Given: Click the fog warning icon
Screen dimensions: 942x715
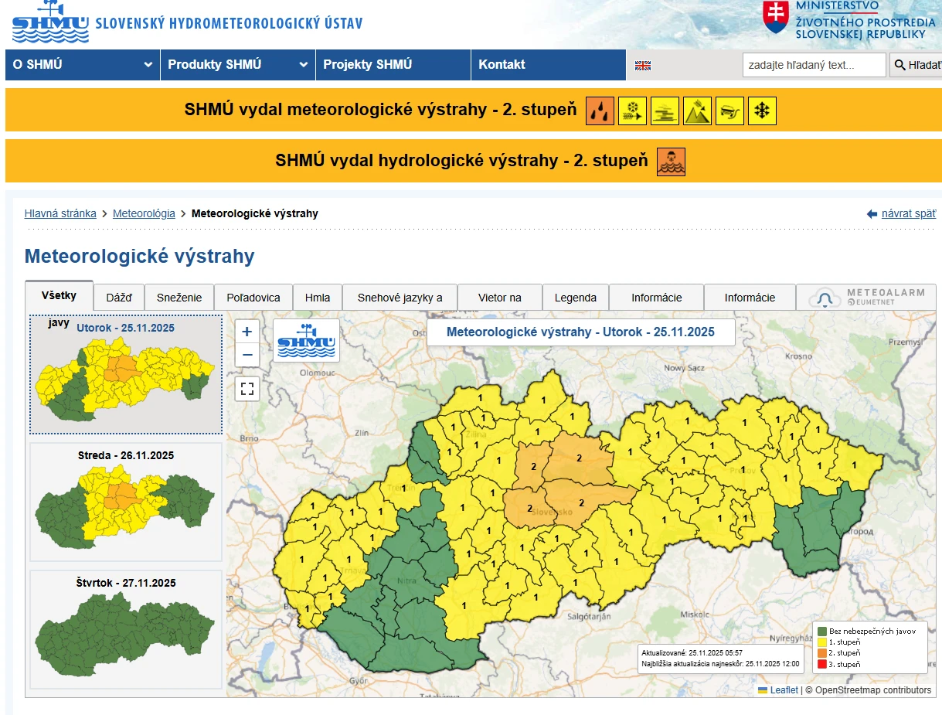Looking at the screenshot, I should tap(665, 111).
